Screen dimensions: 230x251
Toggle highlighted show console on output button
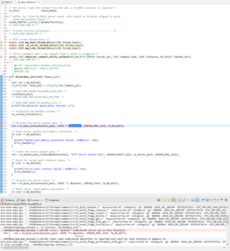click(197, 200)
